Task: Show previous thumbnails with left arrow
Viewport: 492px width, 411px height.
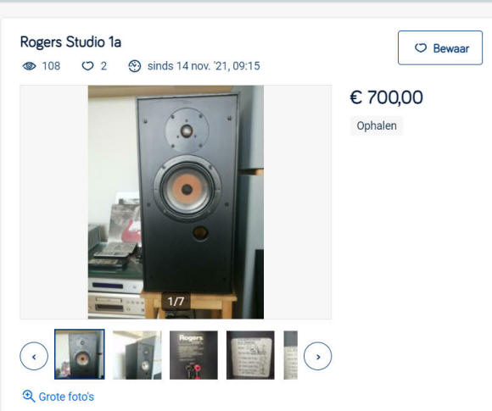Action: [34, 356]
